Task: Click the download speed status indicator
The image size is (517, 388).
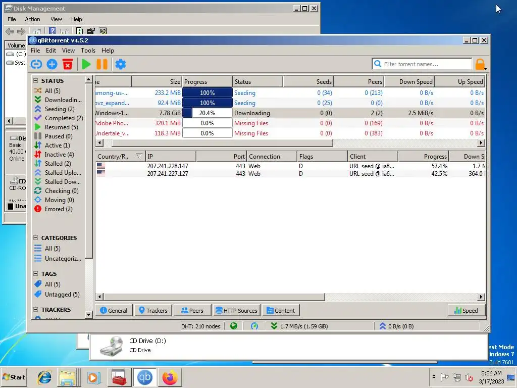Action: tap(299, 326)
